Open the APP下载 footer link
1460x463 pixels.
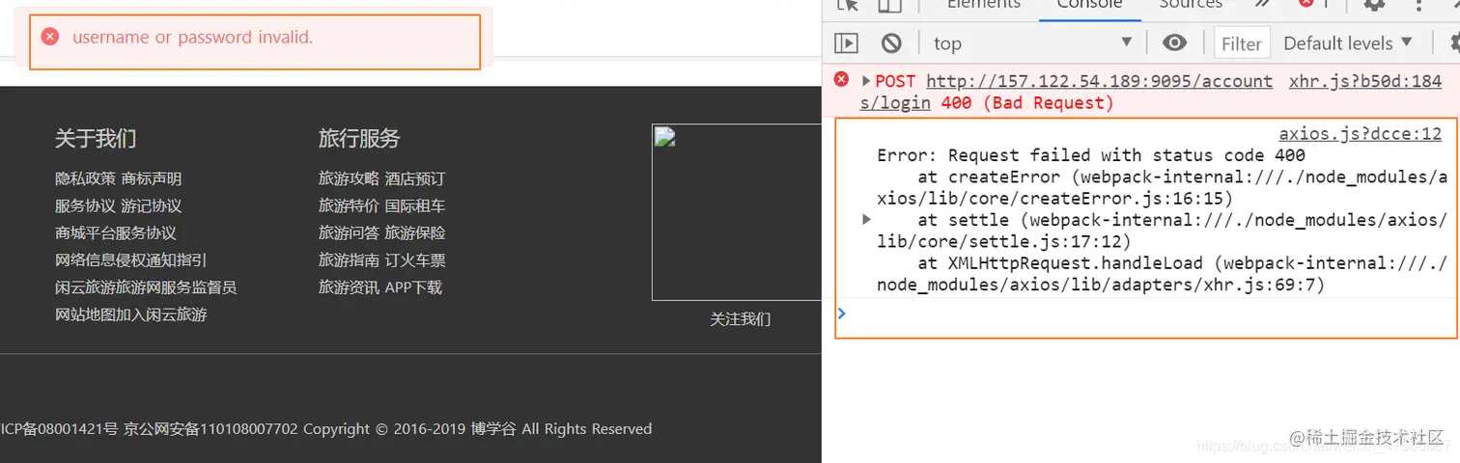click(413, 286)
